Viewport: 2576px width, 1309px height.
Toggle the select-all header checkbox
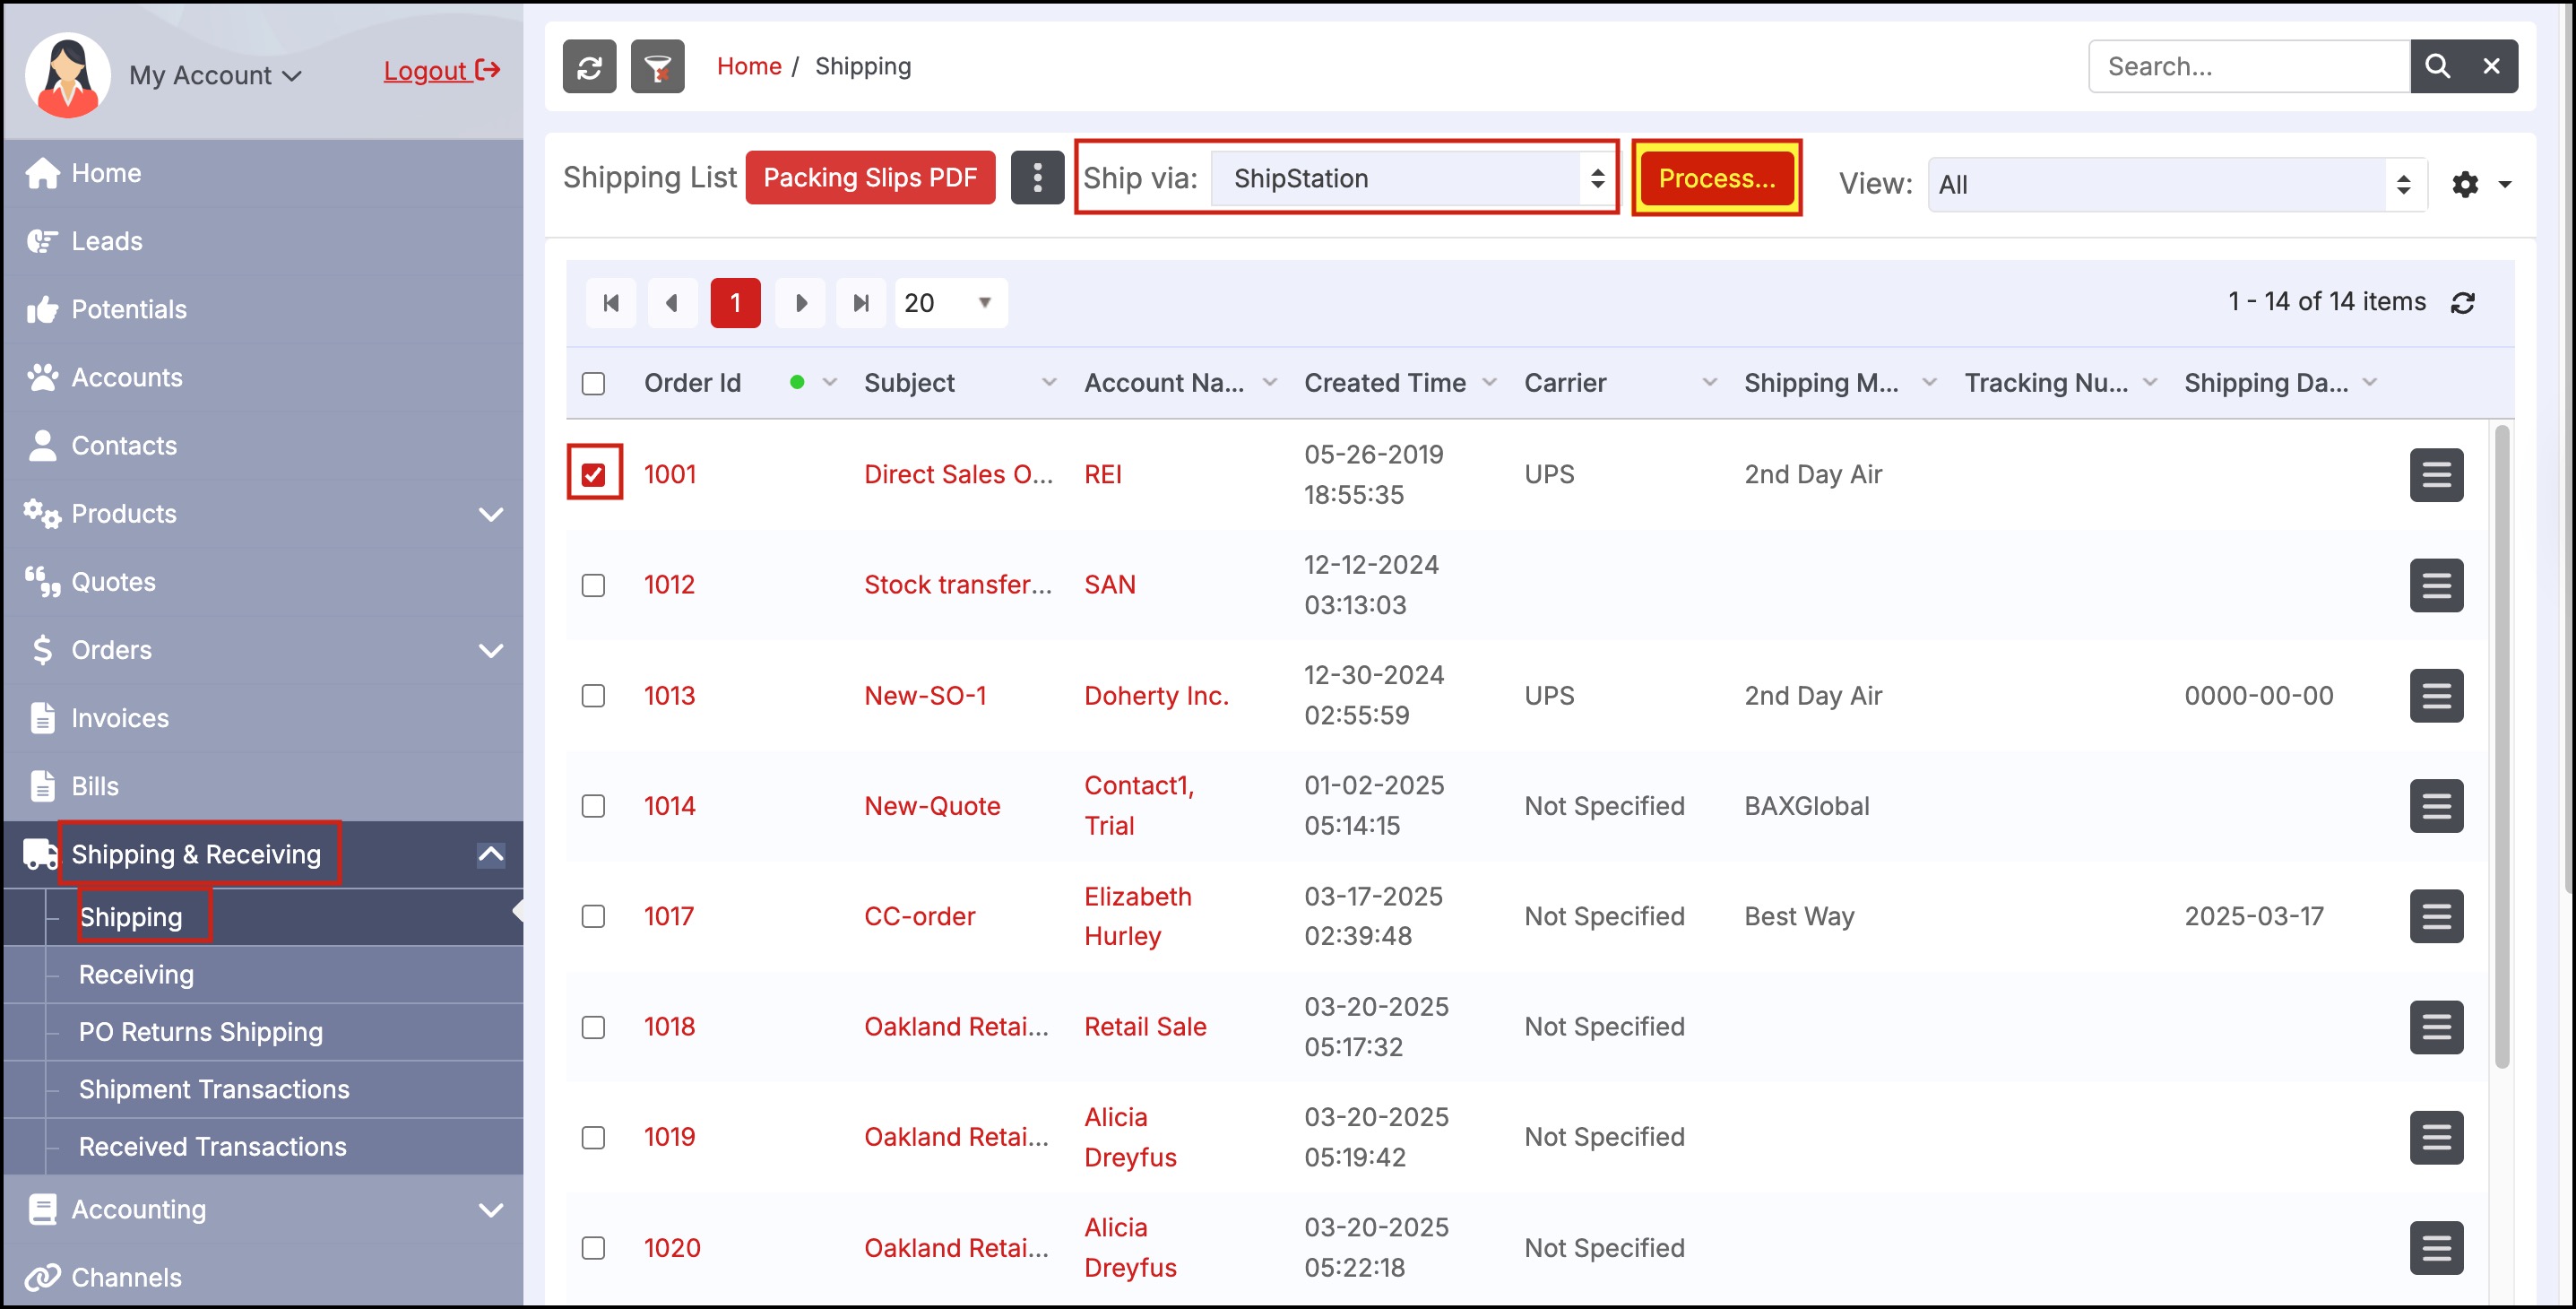[x=593, y=384]
